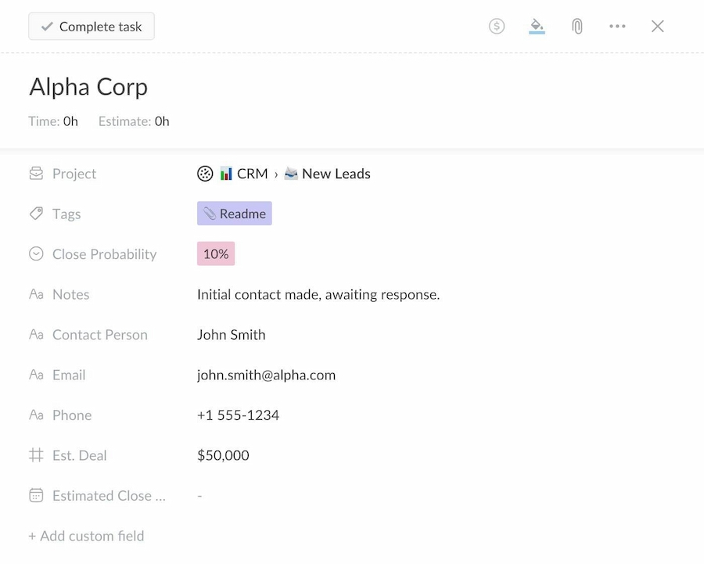Select the purple Readme tag swatch
This screenshot has width=704, height=564.
(234, 213)
